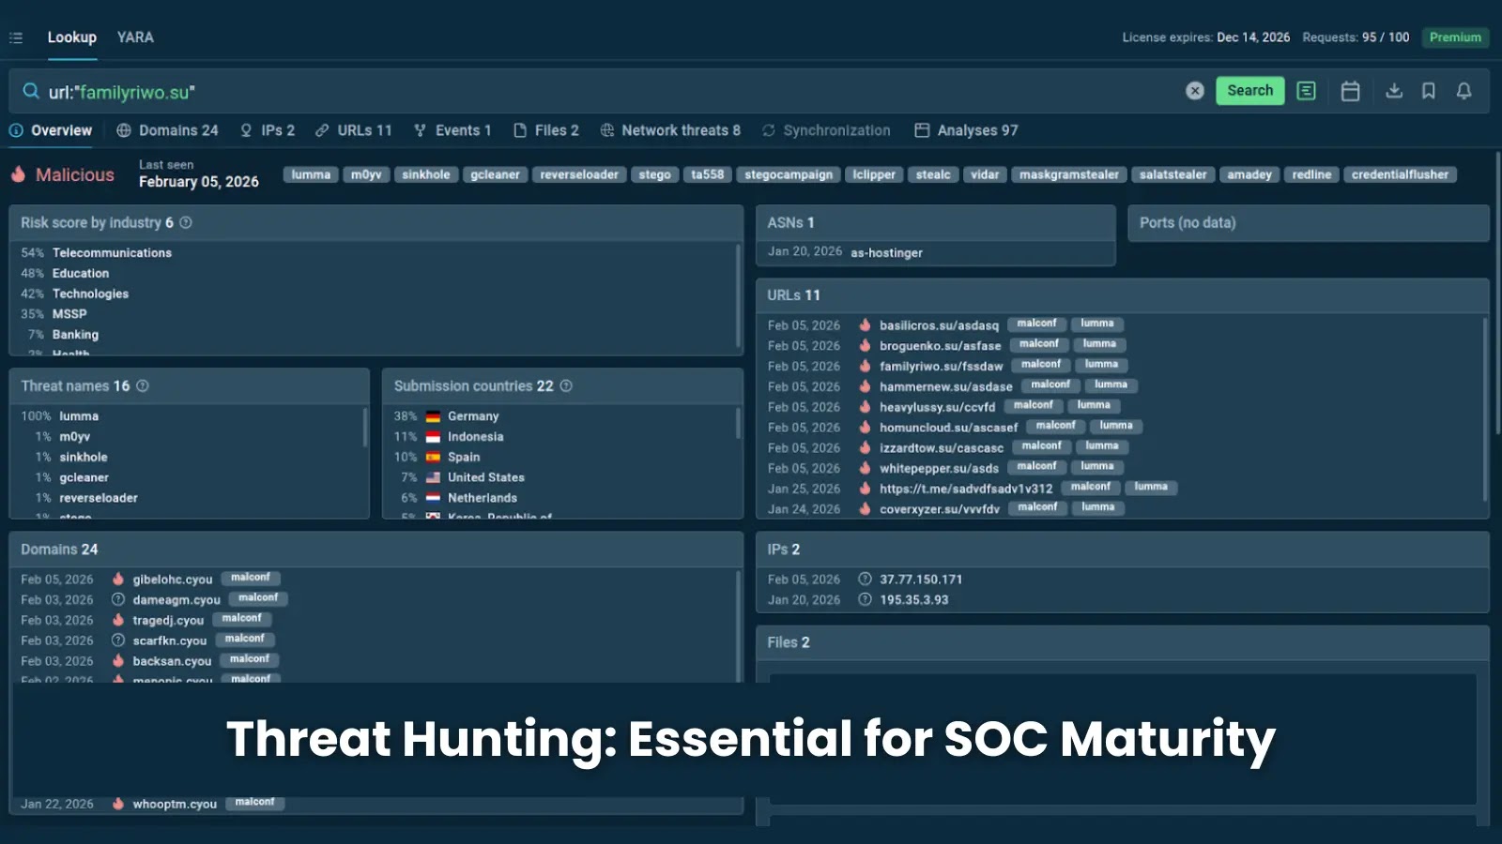This screenshot has width=1502, height=844.
Task: Bookmark this lookup query
Action: (1428, 91)
